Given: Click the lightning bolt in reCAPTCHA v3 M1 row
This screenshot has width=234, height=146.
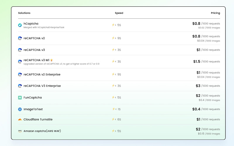Looking at the screenshot, I should click(x=113, y=61).
